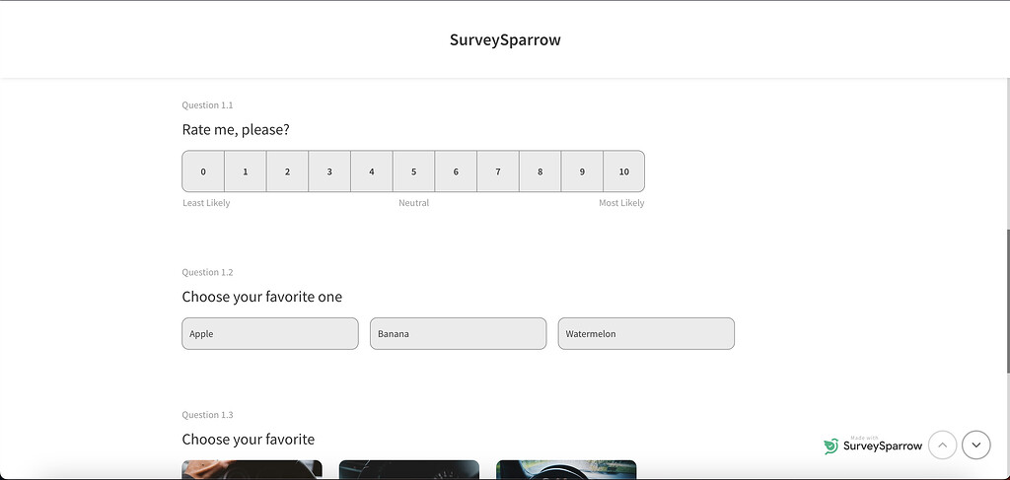The height and width of the screenshot is (480, 1010).
Task: Pick rating 7 on the scale
Action: (x=498, y=171)
